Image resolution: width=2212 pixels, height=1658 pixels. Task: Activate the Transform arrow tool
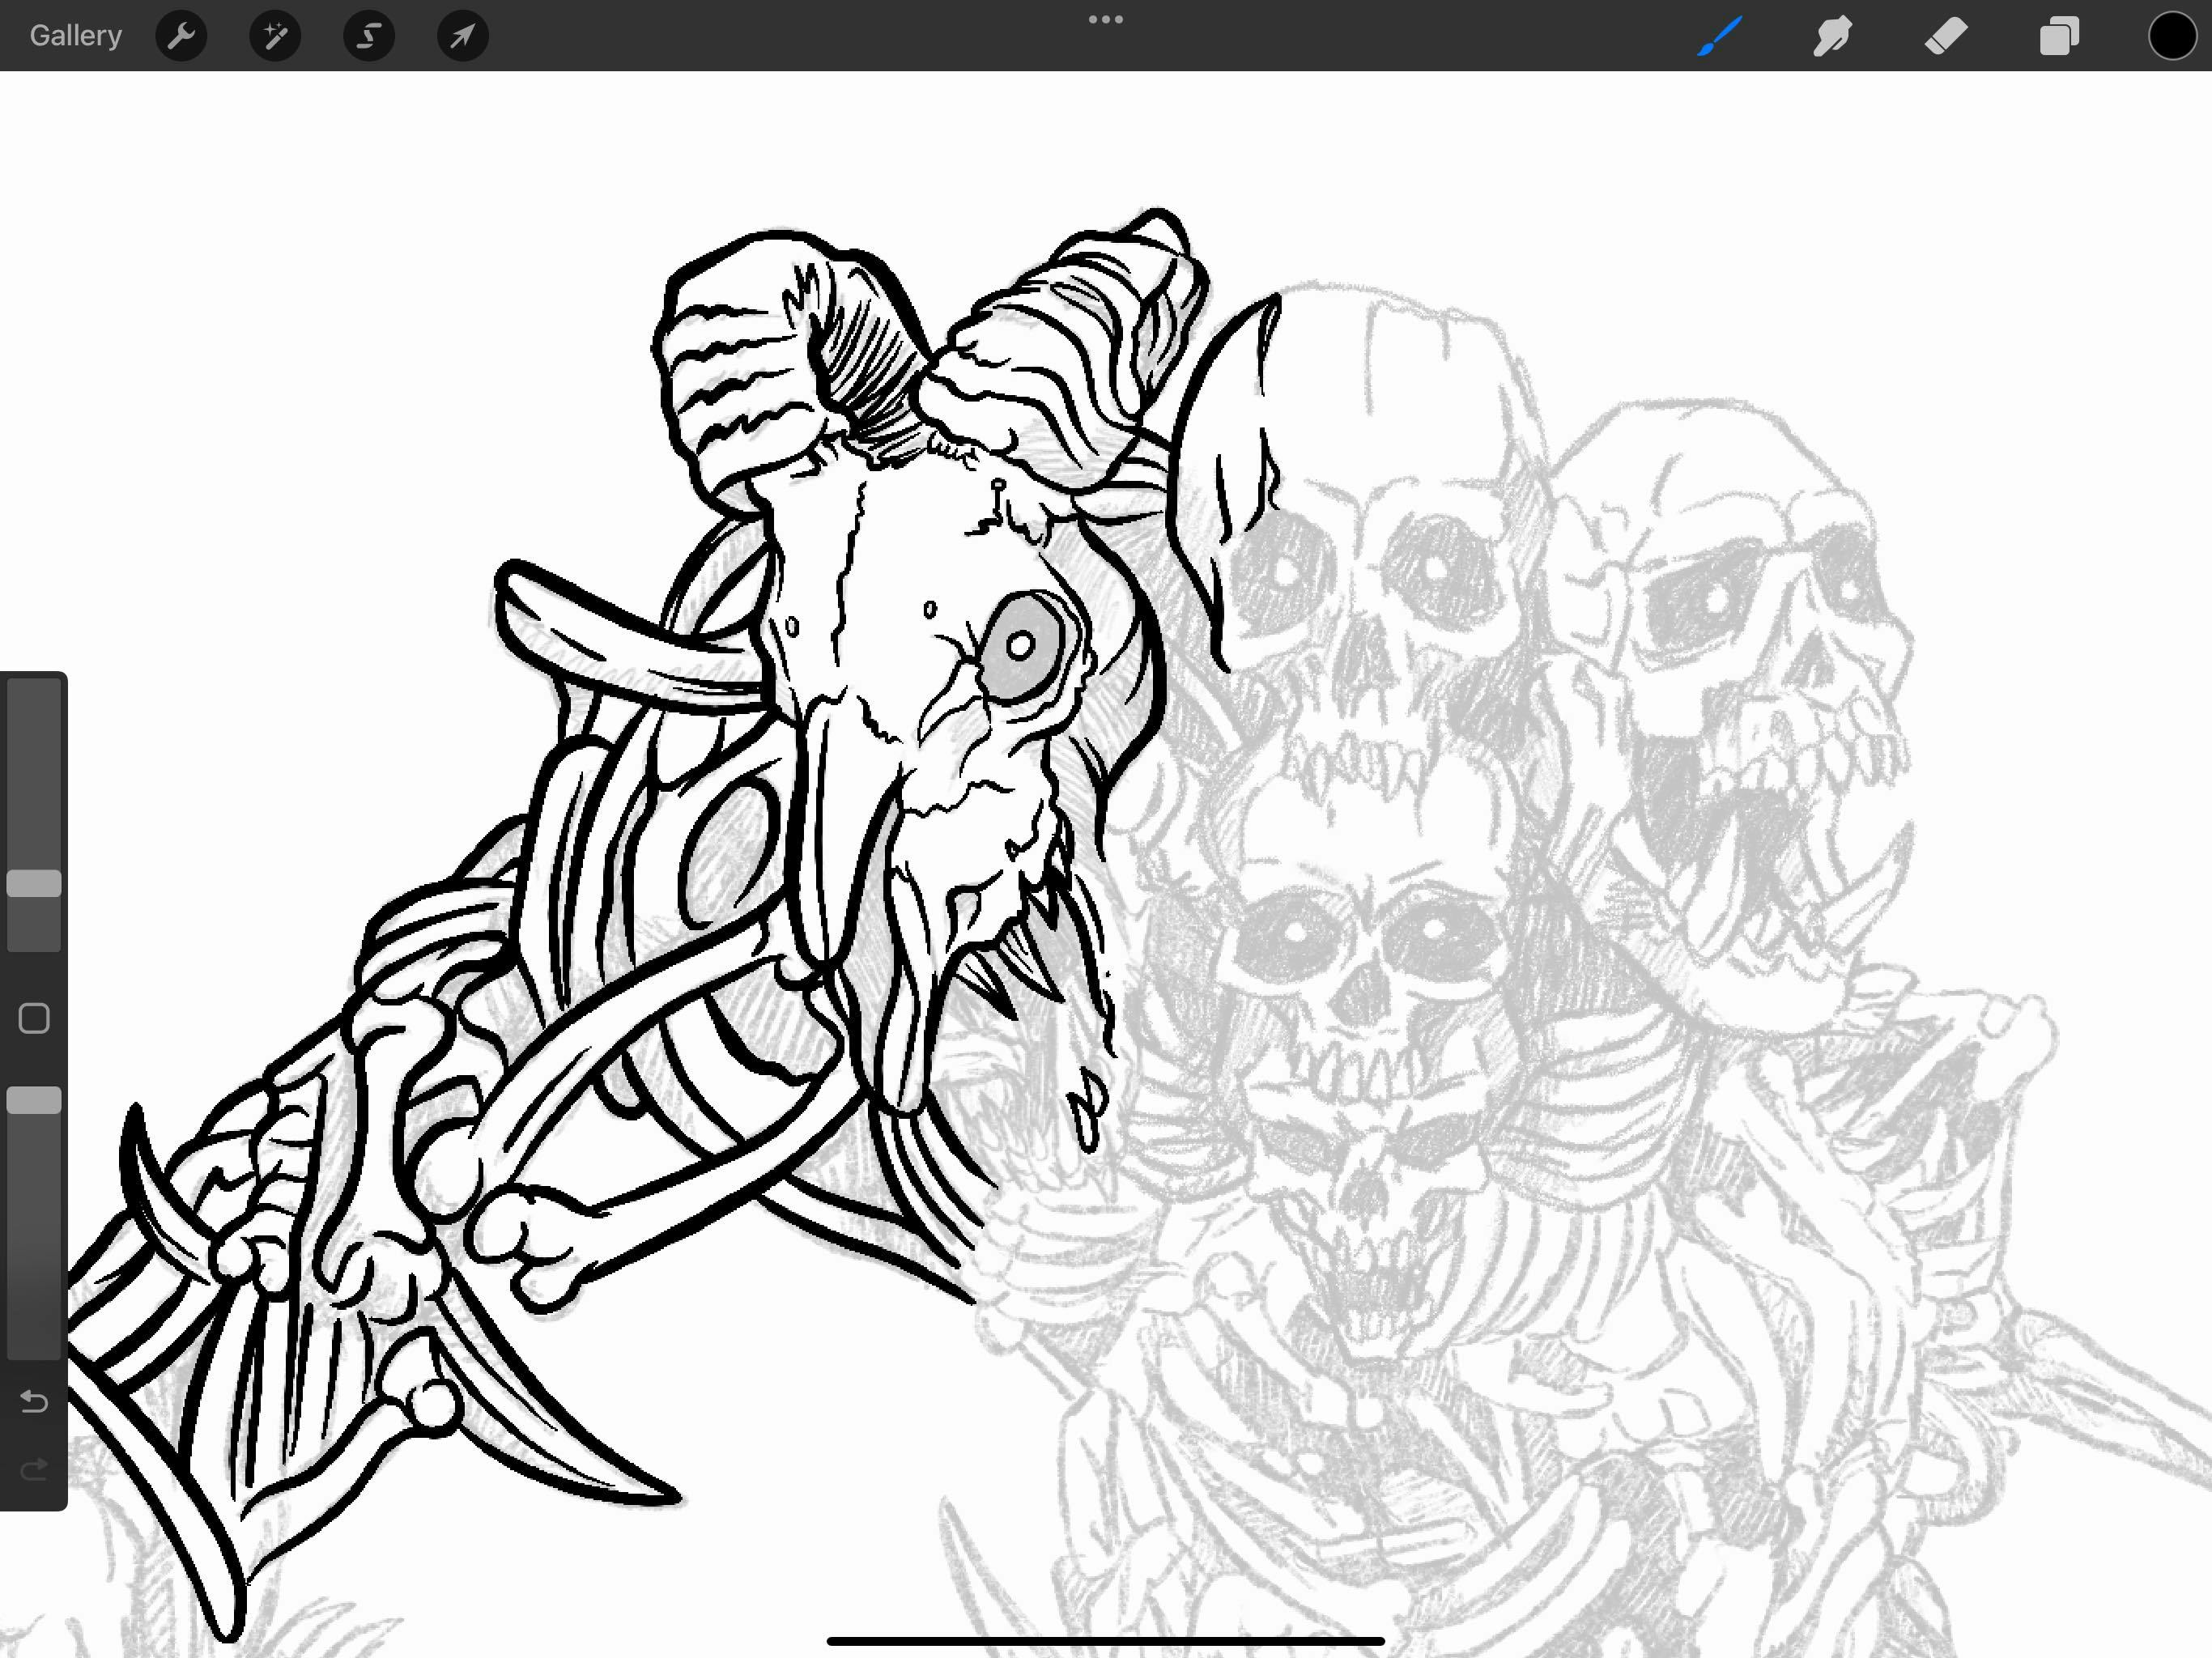(x=462, y=36)
